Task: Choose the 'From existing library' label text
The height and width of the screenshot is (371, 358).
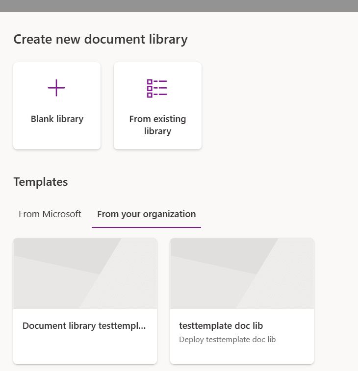Action: [x=157, y=125]
